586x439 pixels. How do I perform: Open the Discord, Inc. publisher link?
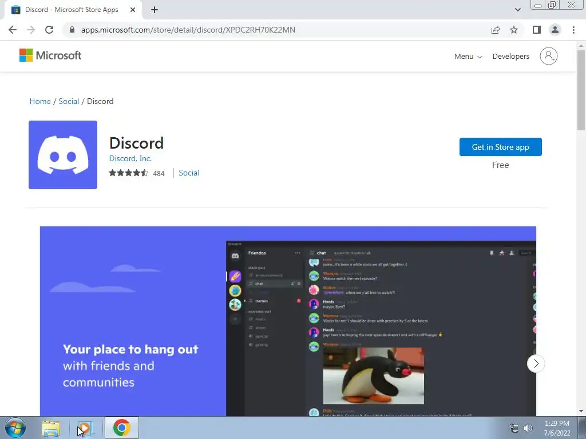click(130, 158)
